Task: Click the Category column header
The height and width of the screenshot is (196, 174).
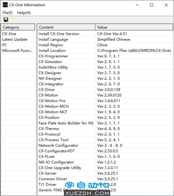Action: [18, 27]
